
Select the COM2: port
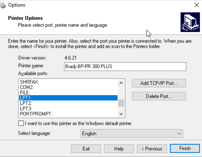[x=26, y=88]
